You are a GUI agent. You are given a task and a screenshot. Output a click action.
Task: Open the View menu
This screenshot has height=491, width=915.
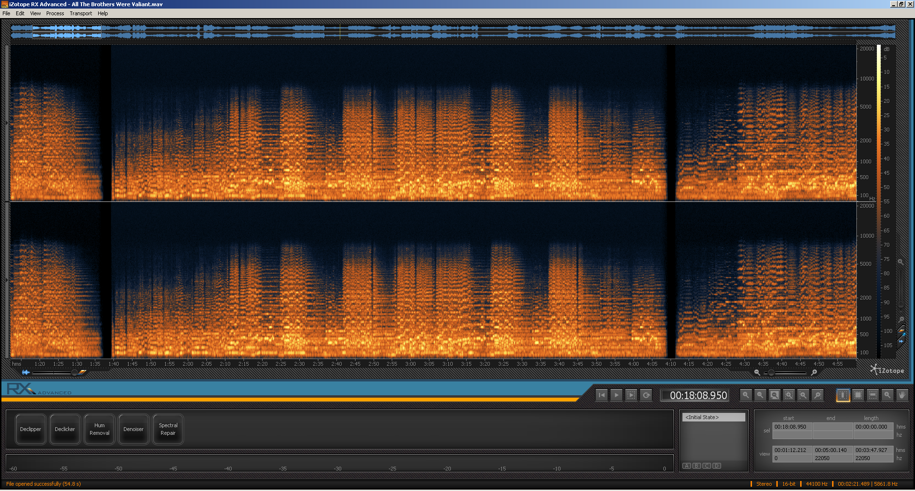(x=35, y=13)
